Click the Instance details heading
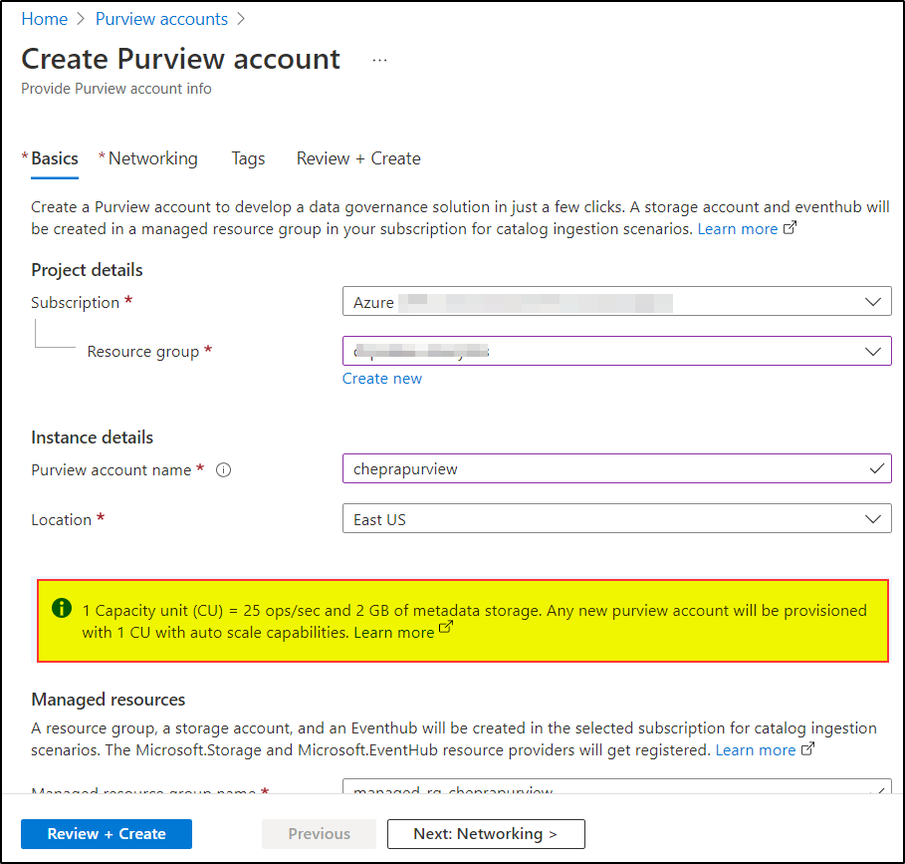The height and width of the screenshot is (864, 905). 93,437
